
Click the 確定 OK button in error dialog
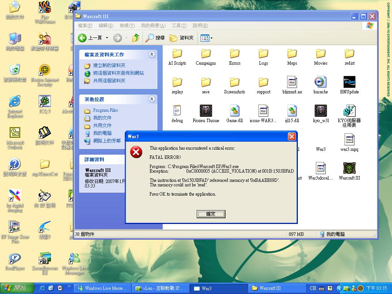click(211, 214)
